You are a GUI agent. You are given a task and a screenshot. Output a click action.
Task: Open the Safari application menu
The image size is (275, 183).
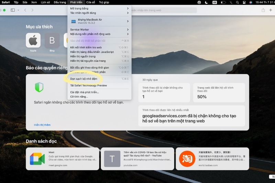pyautogui.click(x=5, y=2)
